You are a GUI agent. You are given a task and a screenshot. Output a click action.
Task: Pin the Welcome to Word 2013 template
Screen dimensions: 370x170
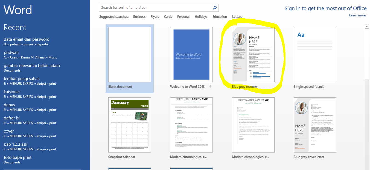tap(210, 87)
